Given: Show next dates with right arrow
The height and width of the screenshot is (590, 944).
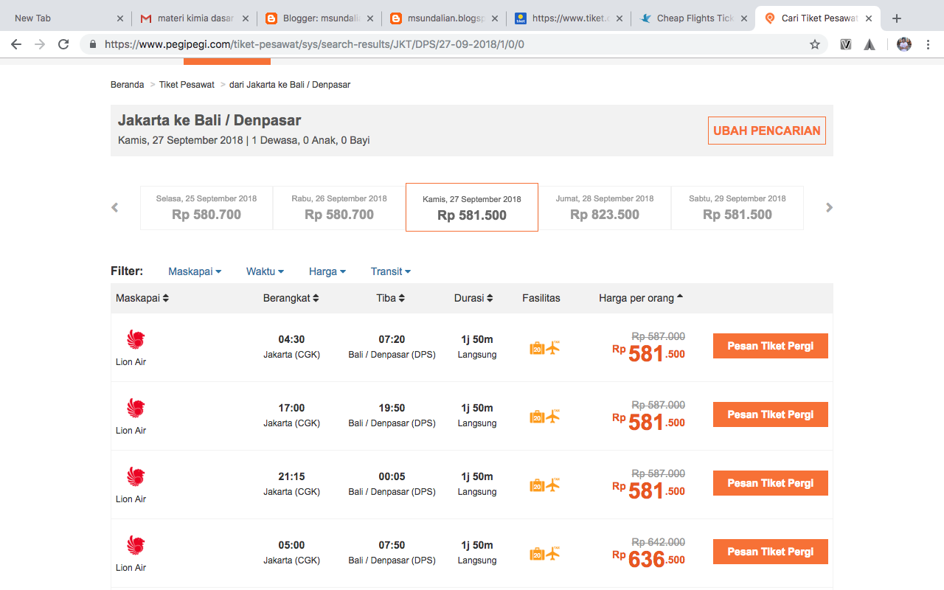Looking at the screenshot, I should point(829,208).
